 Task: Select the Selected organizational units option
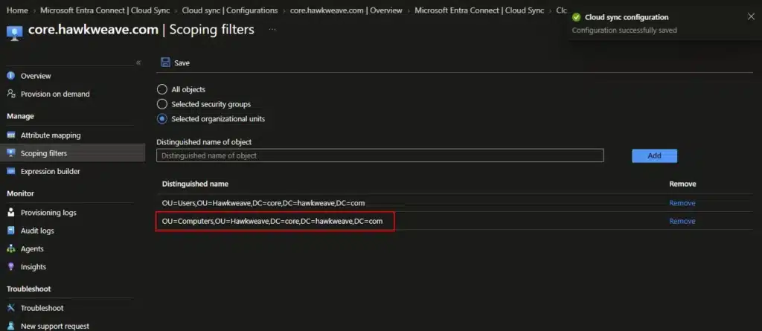pyautogui.click(x=162, y=118)
